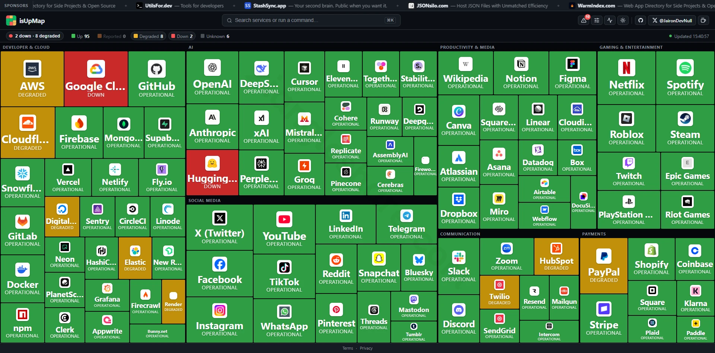The image size is (715, 353).
Task: Click the 2 down 8 degraded summary pill
Action: pyautogui.click(x=35, y=36)
